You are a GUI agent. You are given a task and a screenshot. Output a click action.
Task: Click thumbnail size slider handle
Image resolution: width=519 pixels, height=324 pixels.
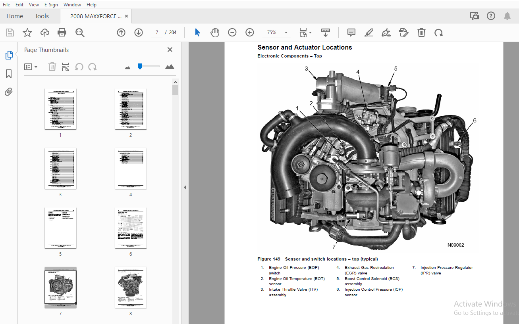point(140,66)
